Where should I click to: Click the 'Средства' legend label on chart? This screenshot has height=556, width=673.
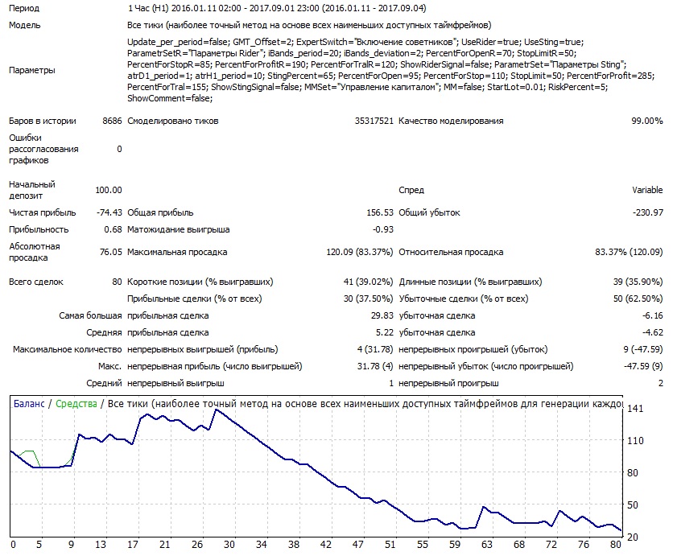[x=76, y=404]
